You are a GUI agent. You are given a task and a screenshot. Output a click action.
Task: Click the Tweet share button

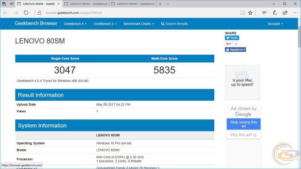coord(232,38)
